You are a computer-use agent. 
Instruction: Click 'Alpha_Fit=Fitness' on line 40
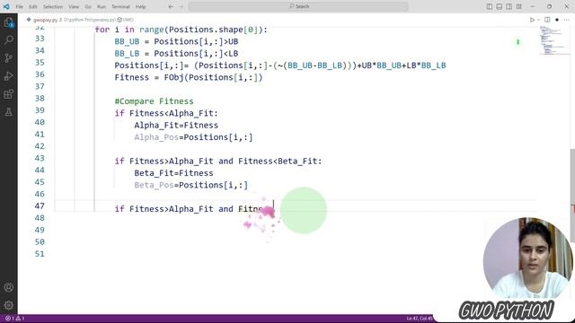pos(176,126)
